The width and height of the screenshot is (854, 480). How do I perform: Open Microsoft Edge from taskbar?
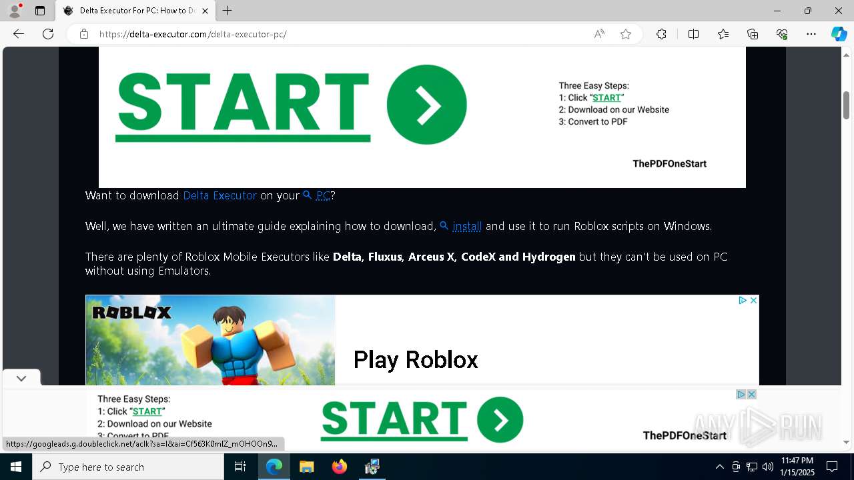[274, 467]
